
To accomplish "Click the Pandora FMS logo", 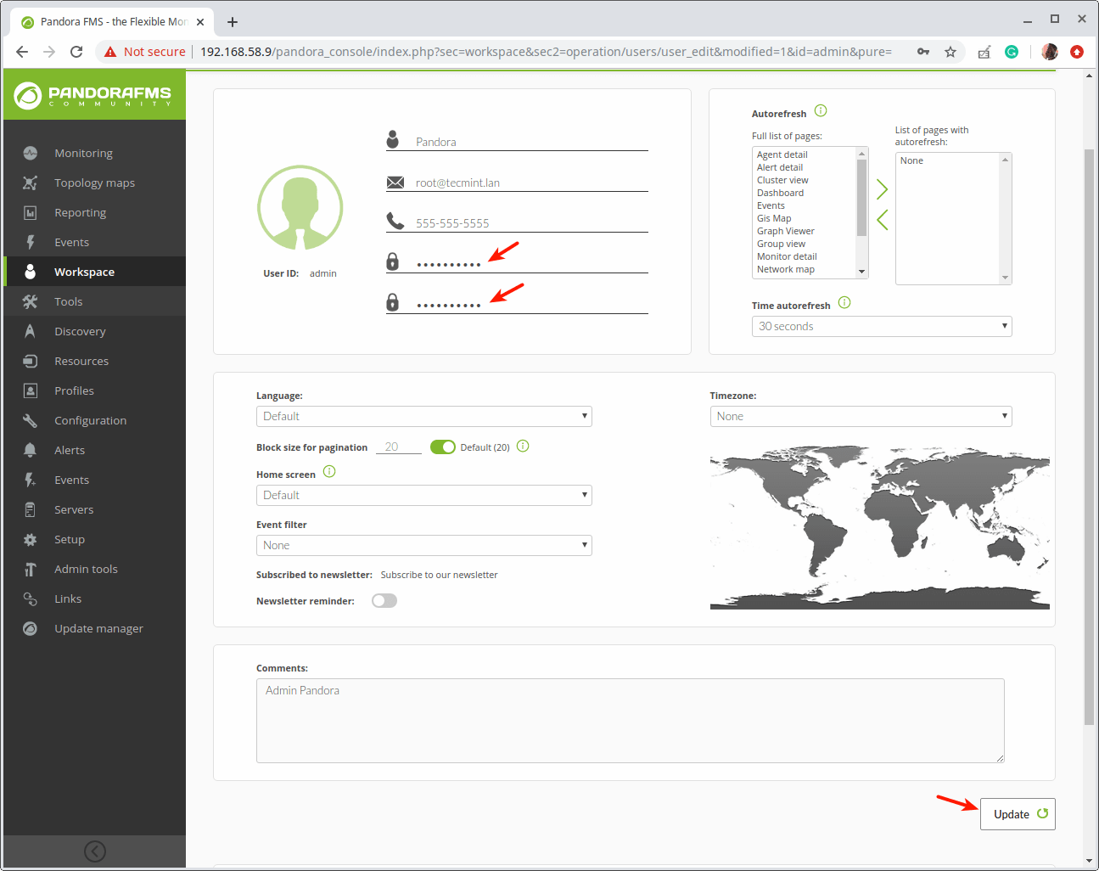I will [x=93, y=95].
